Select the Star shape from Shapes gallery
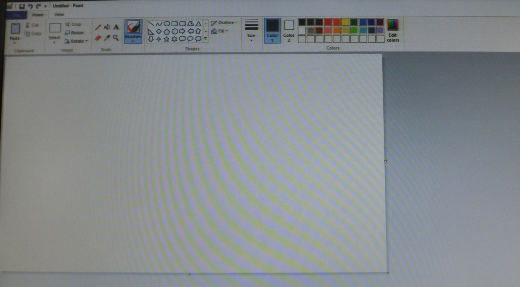Screen dimensions: 520x287 tap(167, 39)
